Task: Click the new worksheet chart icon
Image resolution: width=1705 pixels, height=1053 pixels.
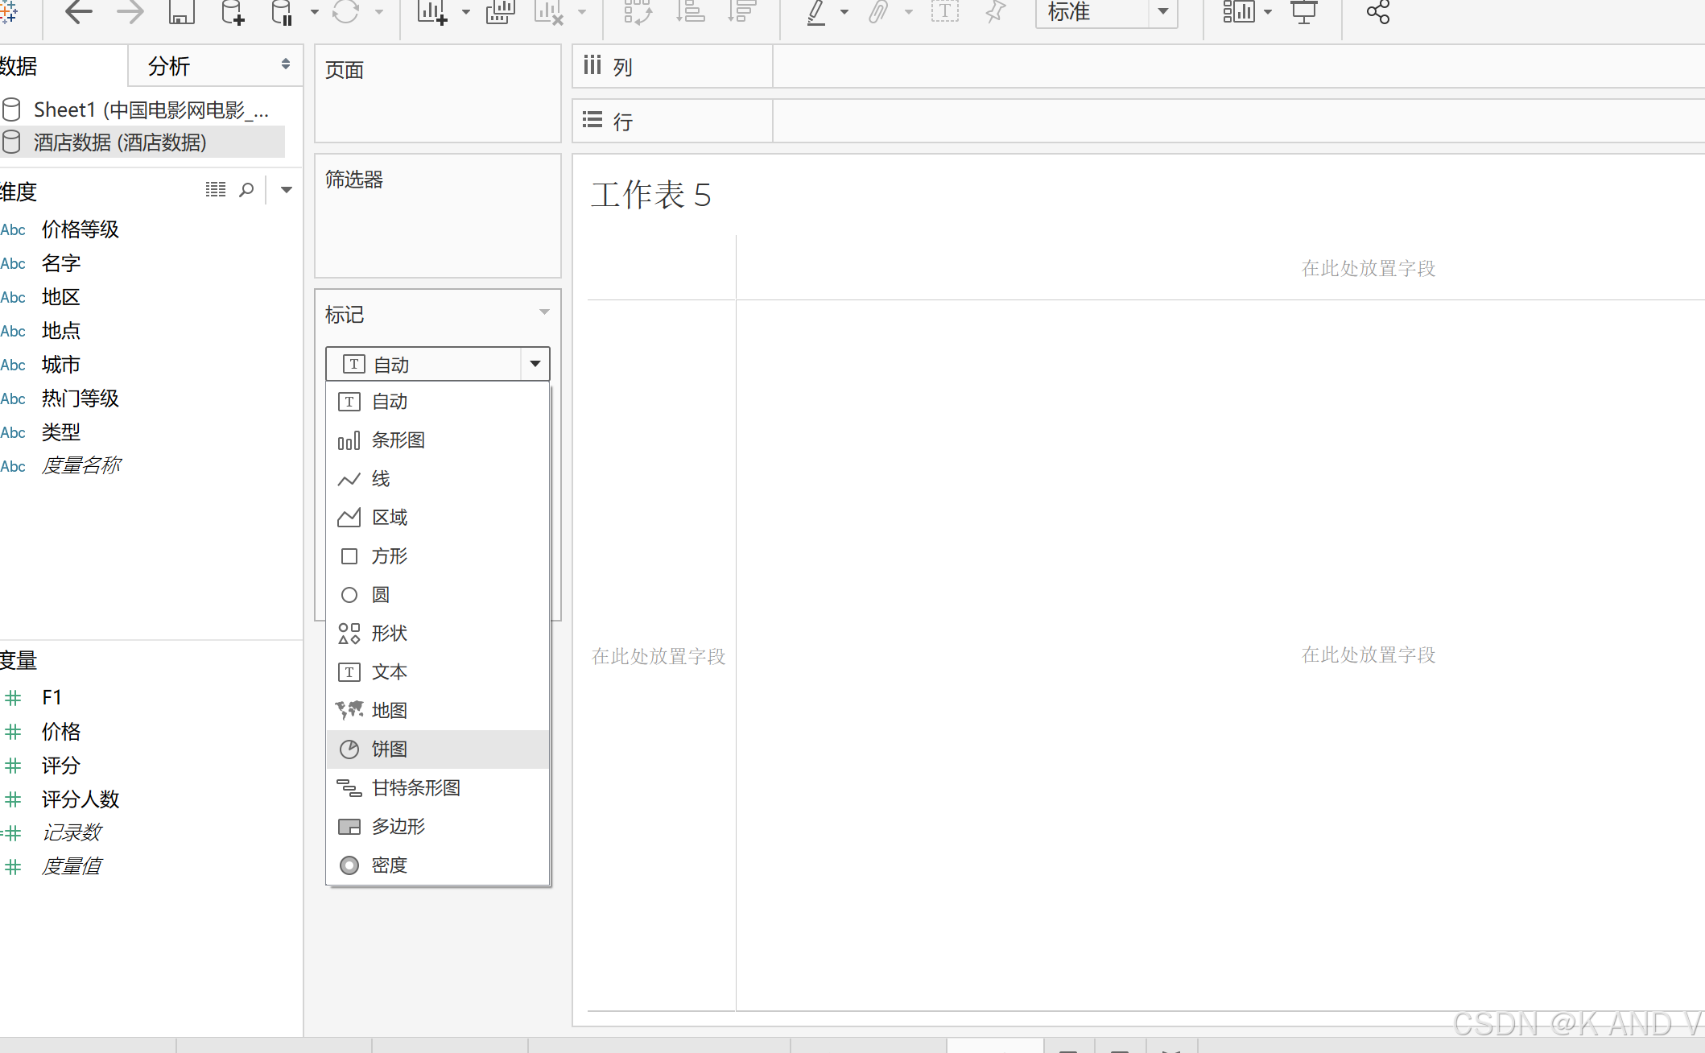Action: (x=431, y=12)
